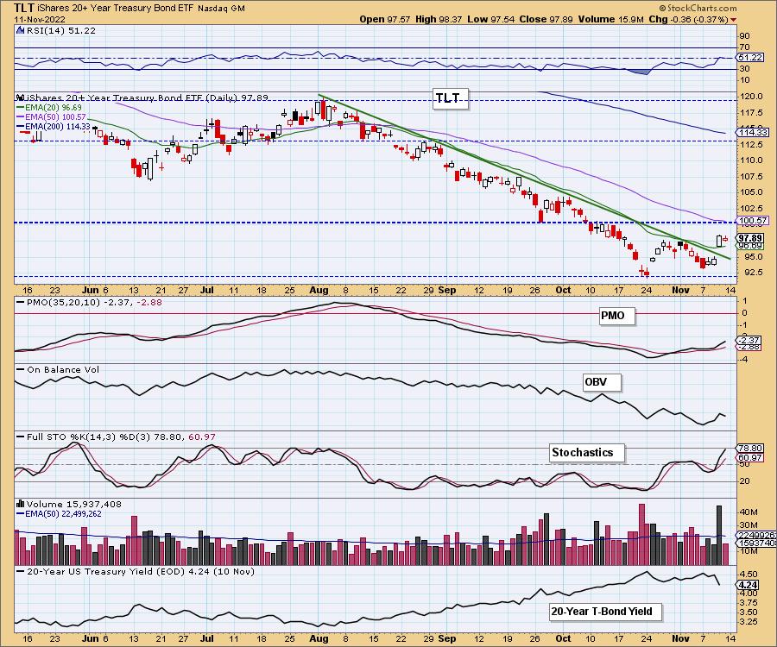
Task: Click the "EMA(50) 22,499,262" volume legend
Action: (x=59, y=514)
